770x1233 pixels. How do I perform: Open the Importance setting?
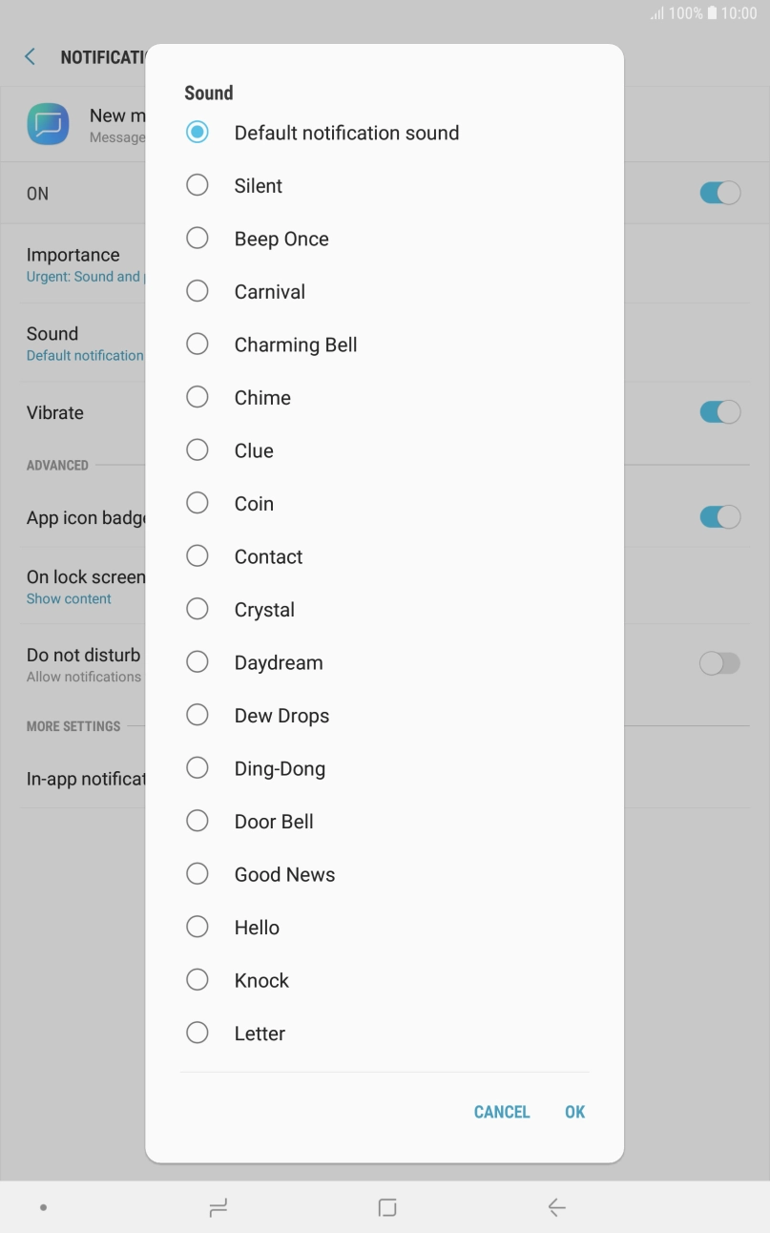73,264
